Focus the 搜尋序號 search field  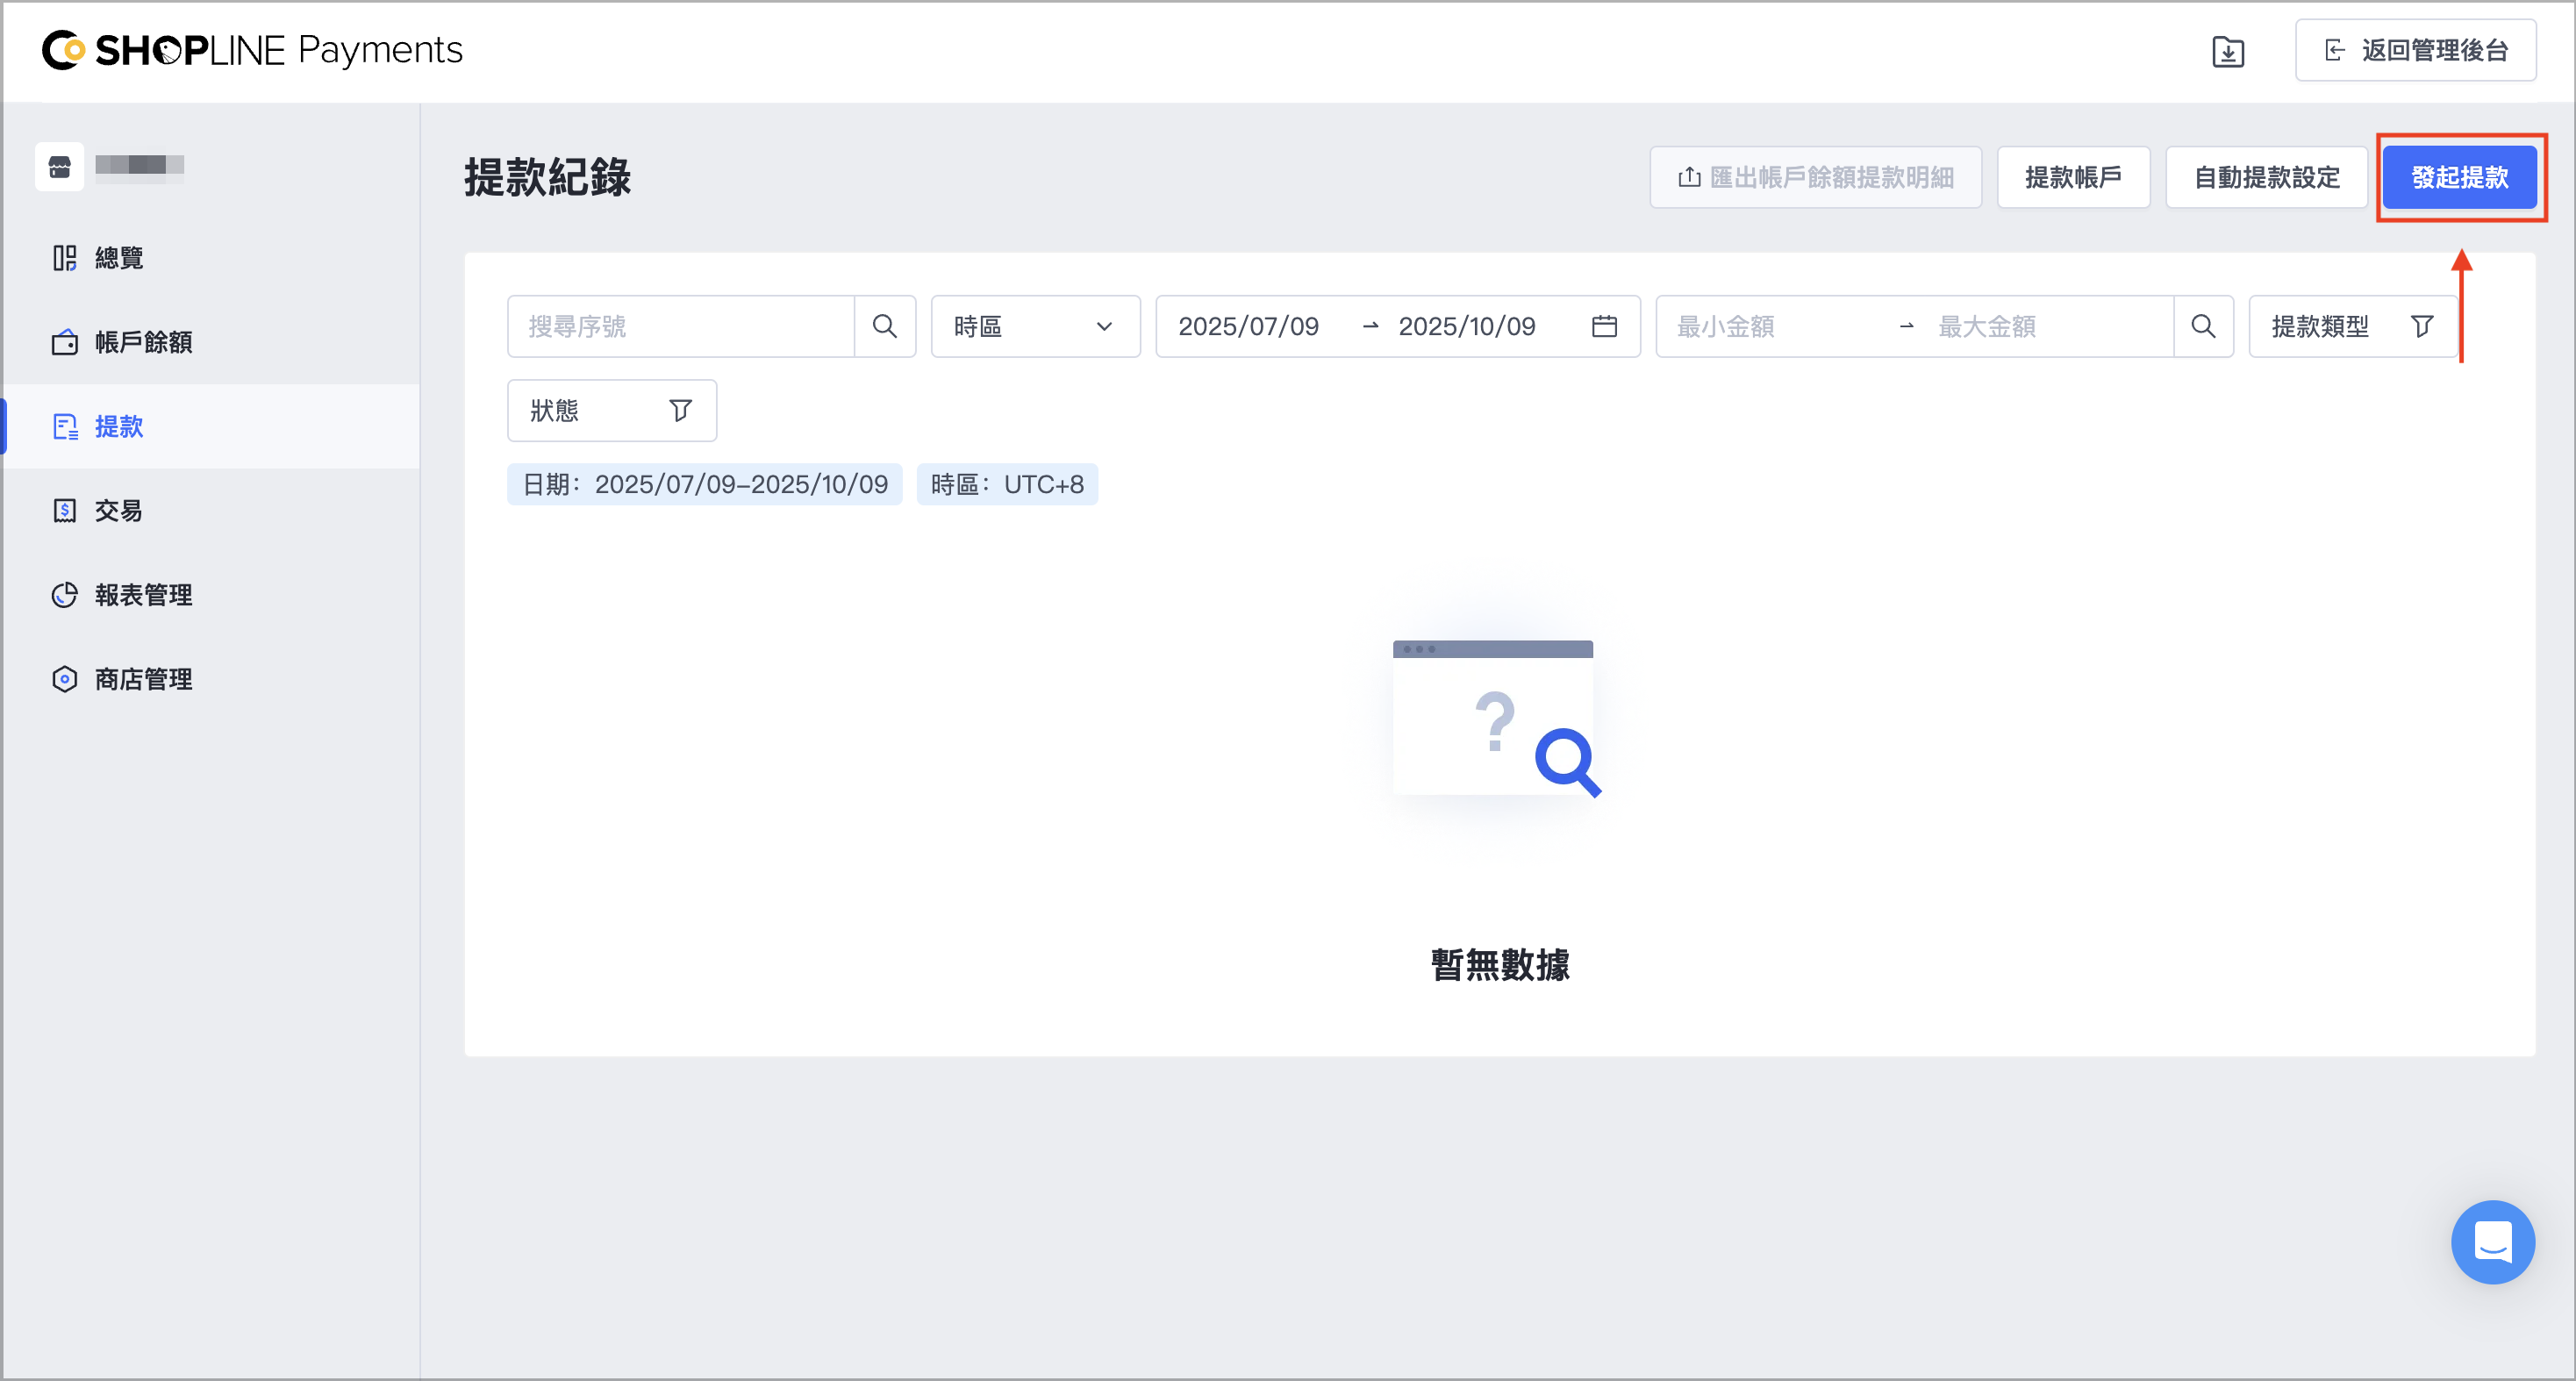click(681, 326)
